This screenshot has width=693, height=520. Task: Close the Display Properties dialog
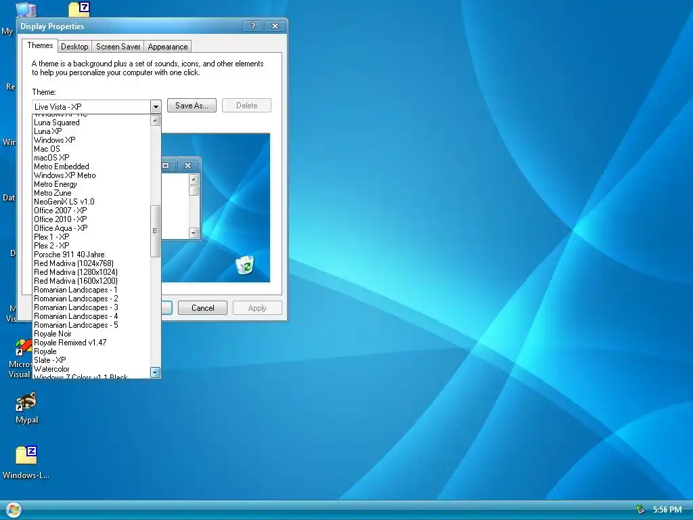point(275,26)
